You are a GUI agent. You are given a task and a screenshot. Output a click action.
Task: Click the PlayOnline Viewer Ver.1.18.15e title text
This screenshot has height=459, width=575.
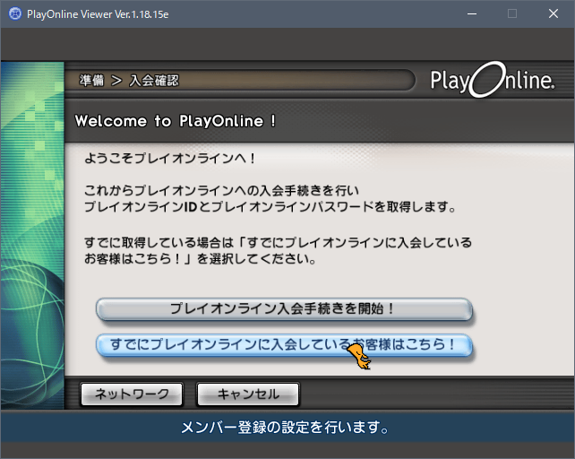pos(98,14)
